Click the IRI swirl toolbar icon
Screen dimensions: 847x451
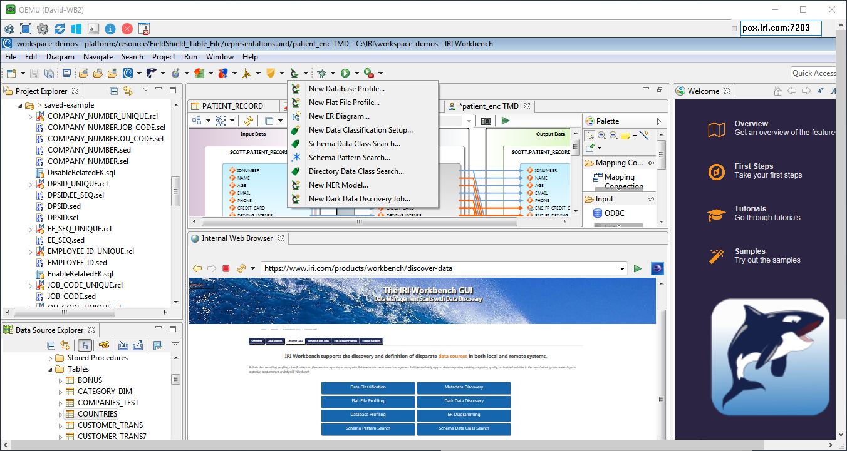(x=128, y=73)
